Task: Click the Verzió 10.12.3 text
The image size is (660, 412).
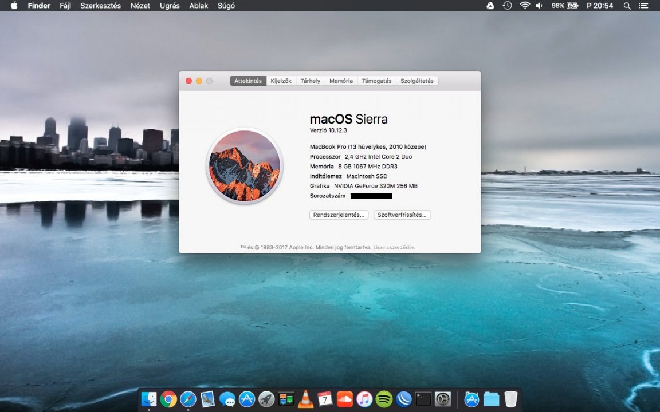Action: coord(328,130)
